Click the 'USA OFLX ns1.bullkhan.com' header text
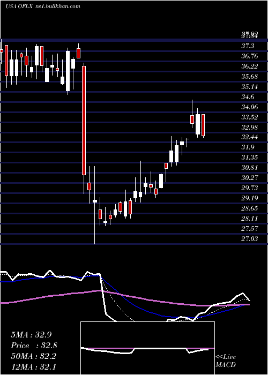 pyautogui.click(x=43, y=6)
